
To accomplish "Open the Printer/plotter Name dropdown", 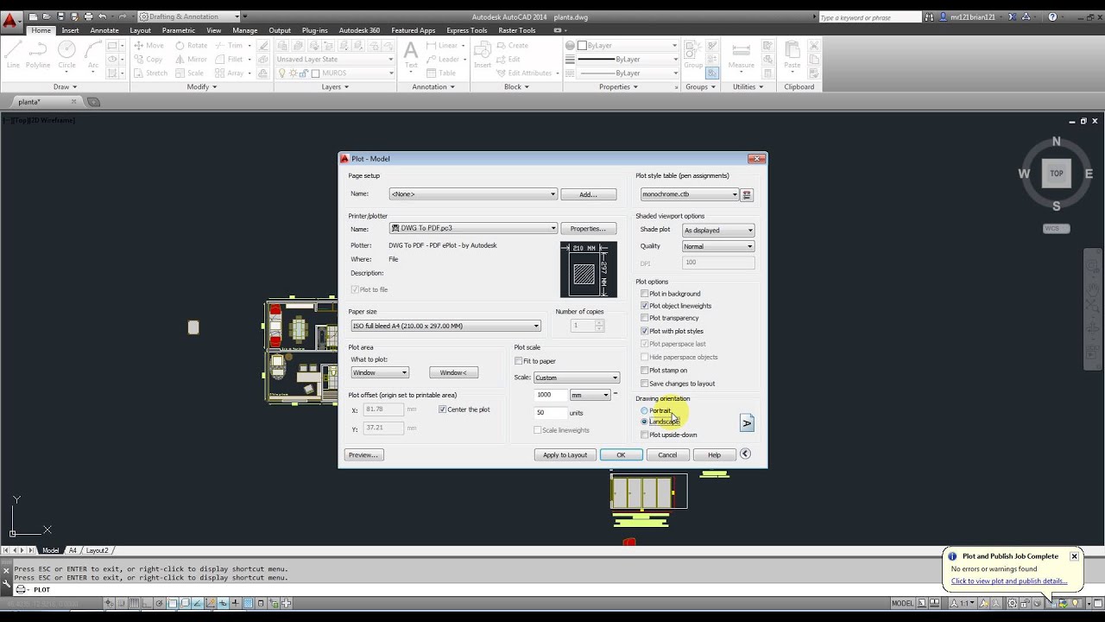I will click(x=473, y=229).
